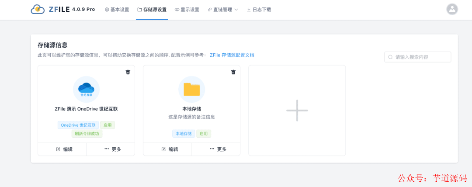Viewport: 472px width, 187px height.
Task: Click the yellow folder icon of 本地存储
Action: 192,89
